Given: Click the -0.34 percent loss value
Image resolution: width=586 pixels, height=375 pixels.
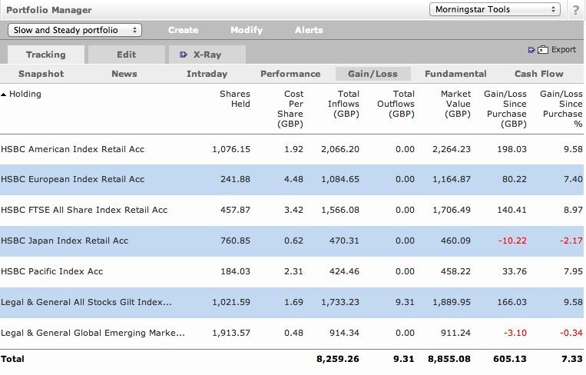Looking at the screenshot, I should 571,333.
